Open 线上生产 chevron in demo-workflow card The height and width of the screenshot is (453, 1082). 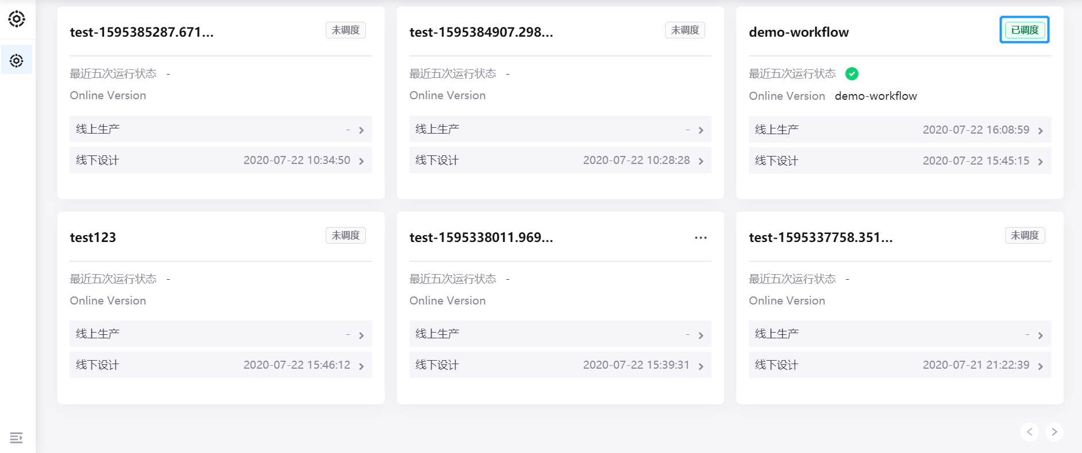click(x=1040, y=131)
